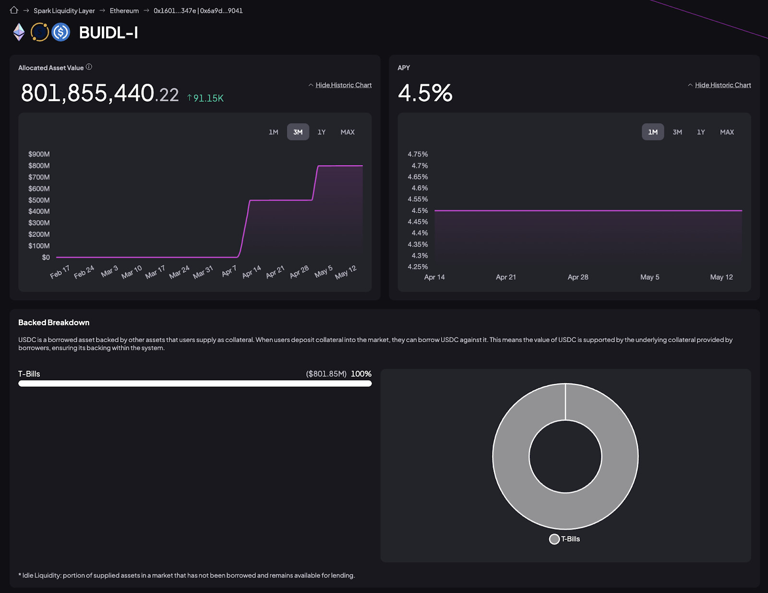
Task: Click the $900M axis label
Action: [x=39, y=154]
